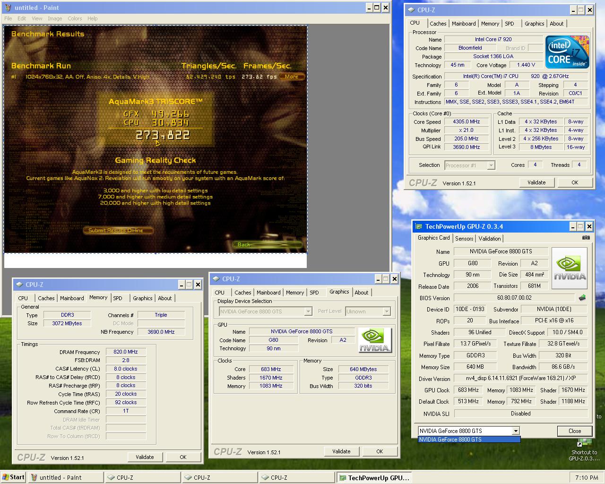Switch to TechPowerUp GPU-Z in the taskbar
The width and height of the screenshot is (605, 484).
tap(374, 477)
